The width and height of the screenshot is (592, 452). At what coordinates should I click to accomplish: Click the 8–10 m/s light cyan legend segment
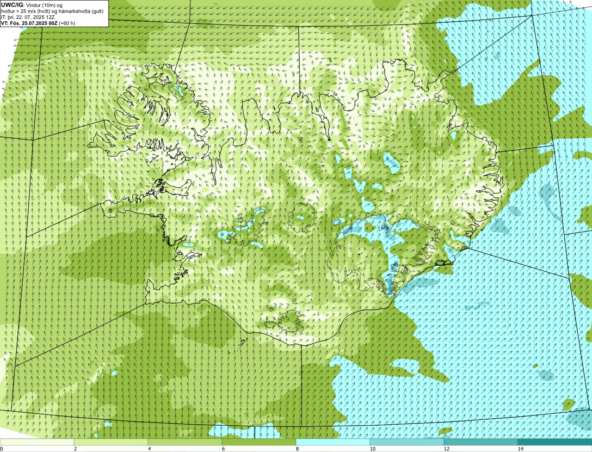click(x=333, y=442)
